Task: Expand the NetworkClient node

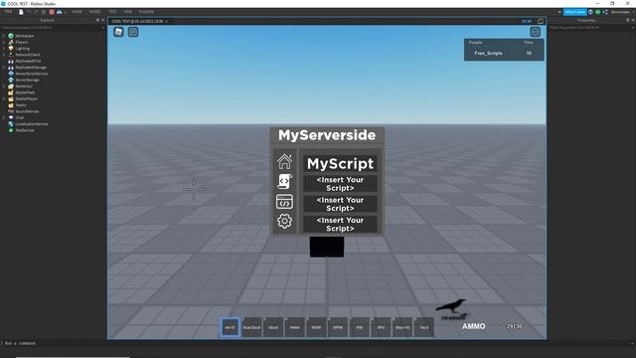Action: click(4, 55)
